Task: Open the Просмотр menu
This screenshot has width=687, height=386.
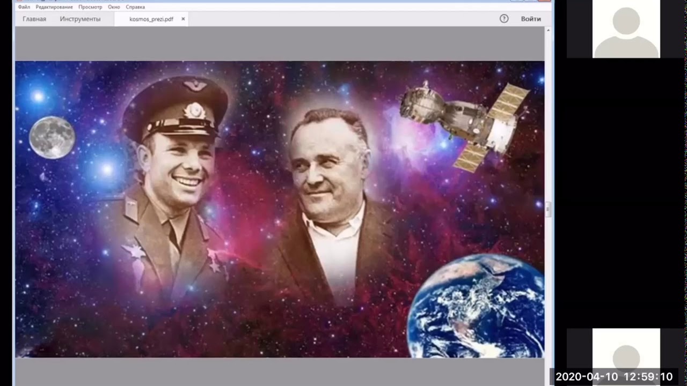Action: pos(90,7)
